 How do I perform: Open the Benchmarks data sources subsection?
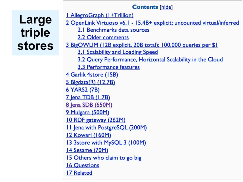113,30
